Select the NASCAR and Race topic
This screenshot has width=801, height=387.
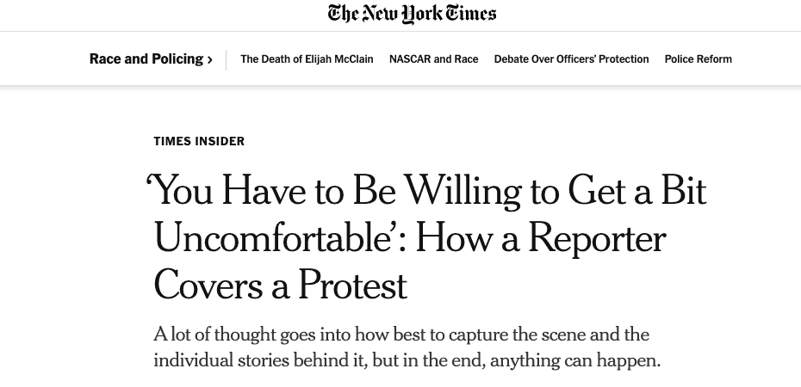pos(433,59)
